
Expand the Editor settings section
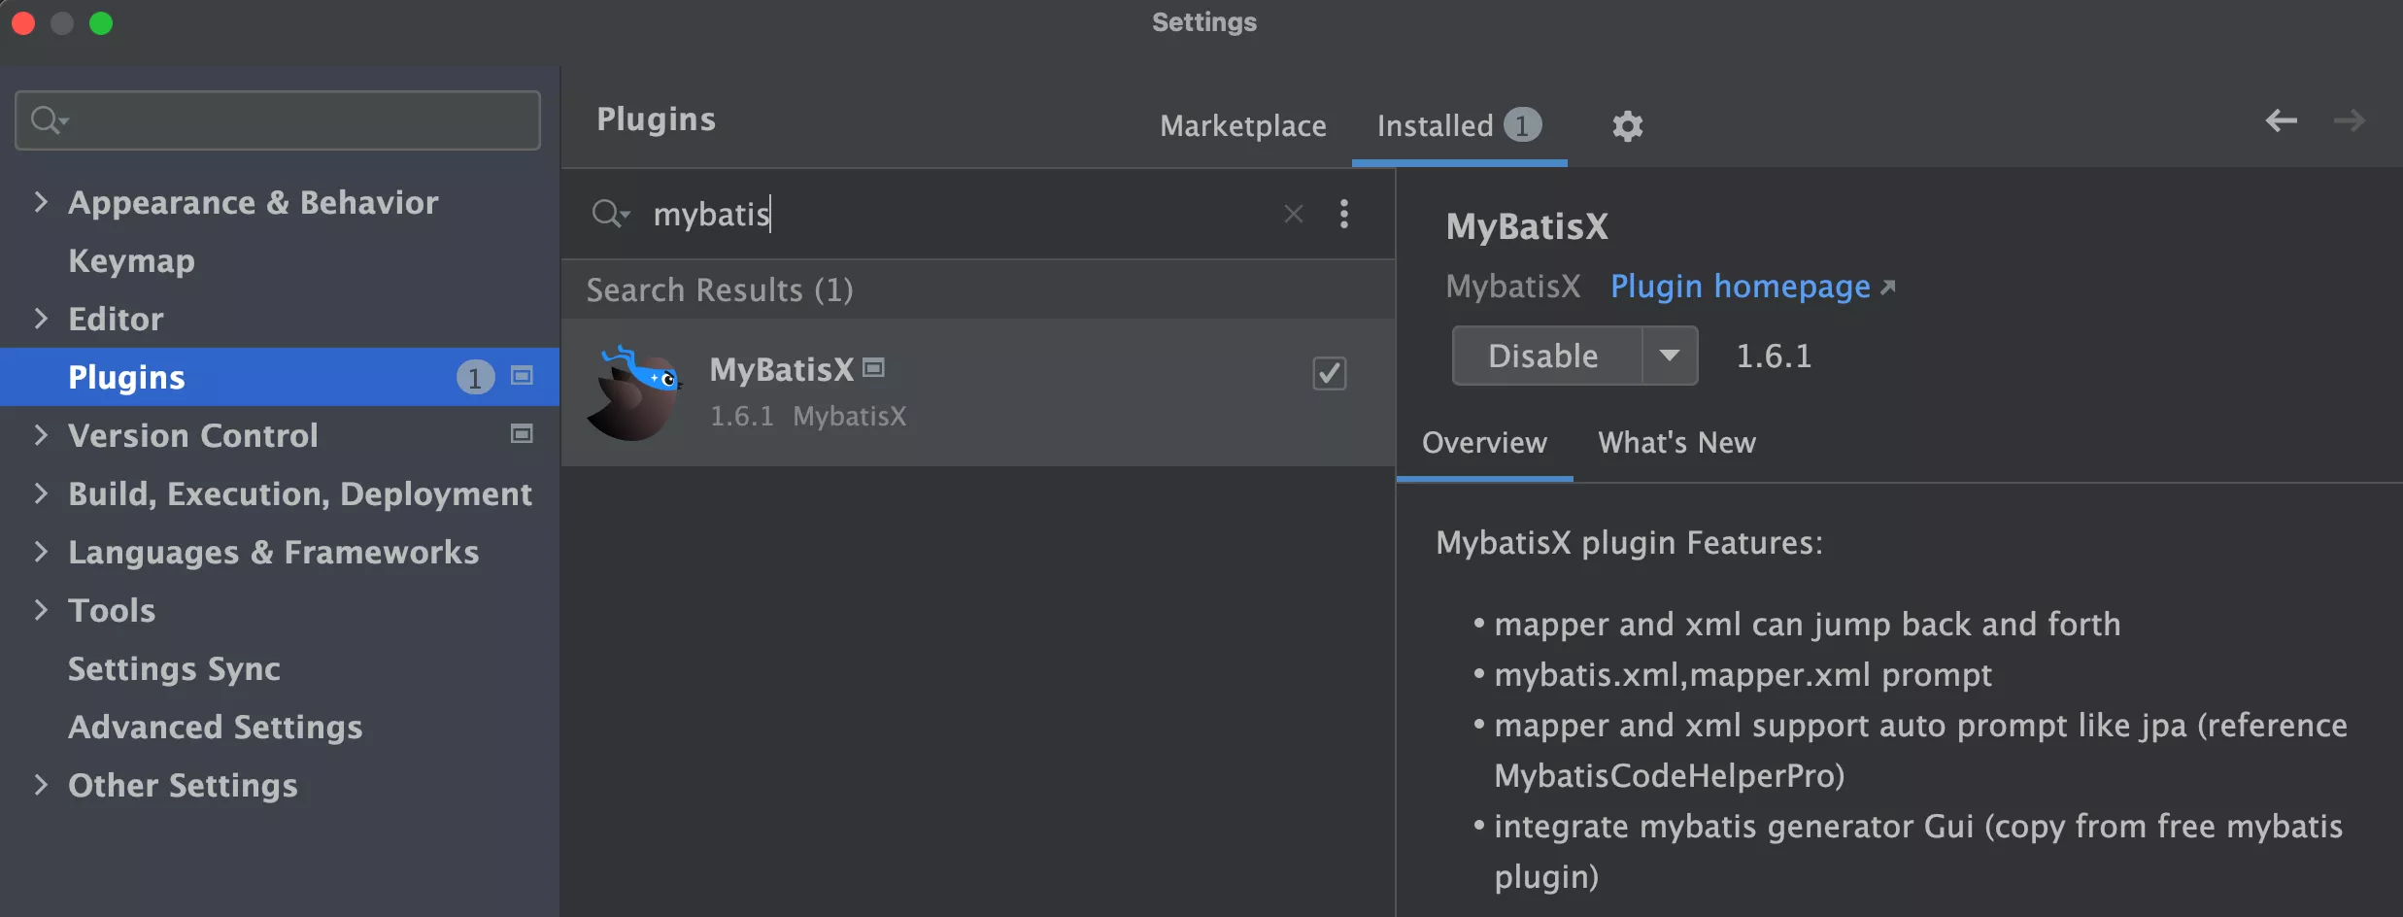coord(41,319)
